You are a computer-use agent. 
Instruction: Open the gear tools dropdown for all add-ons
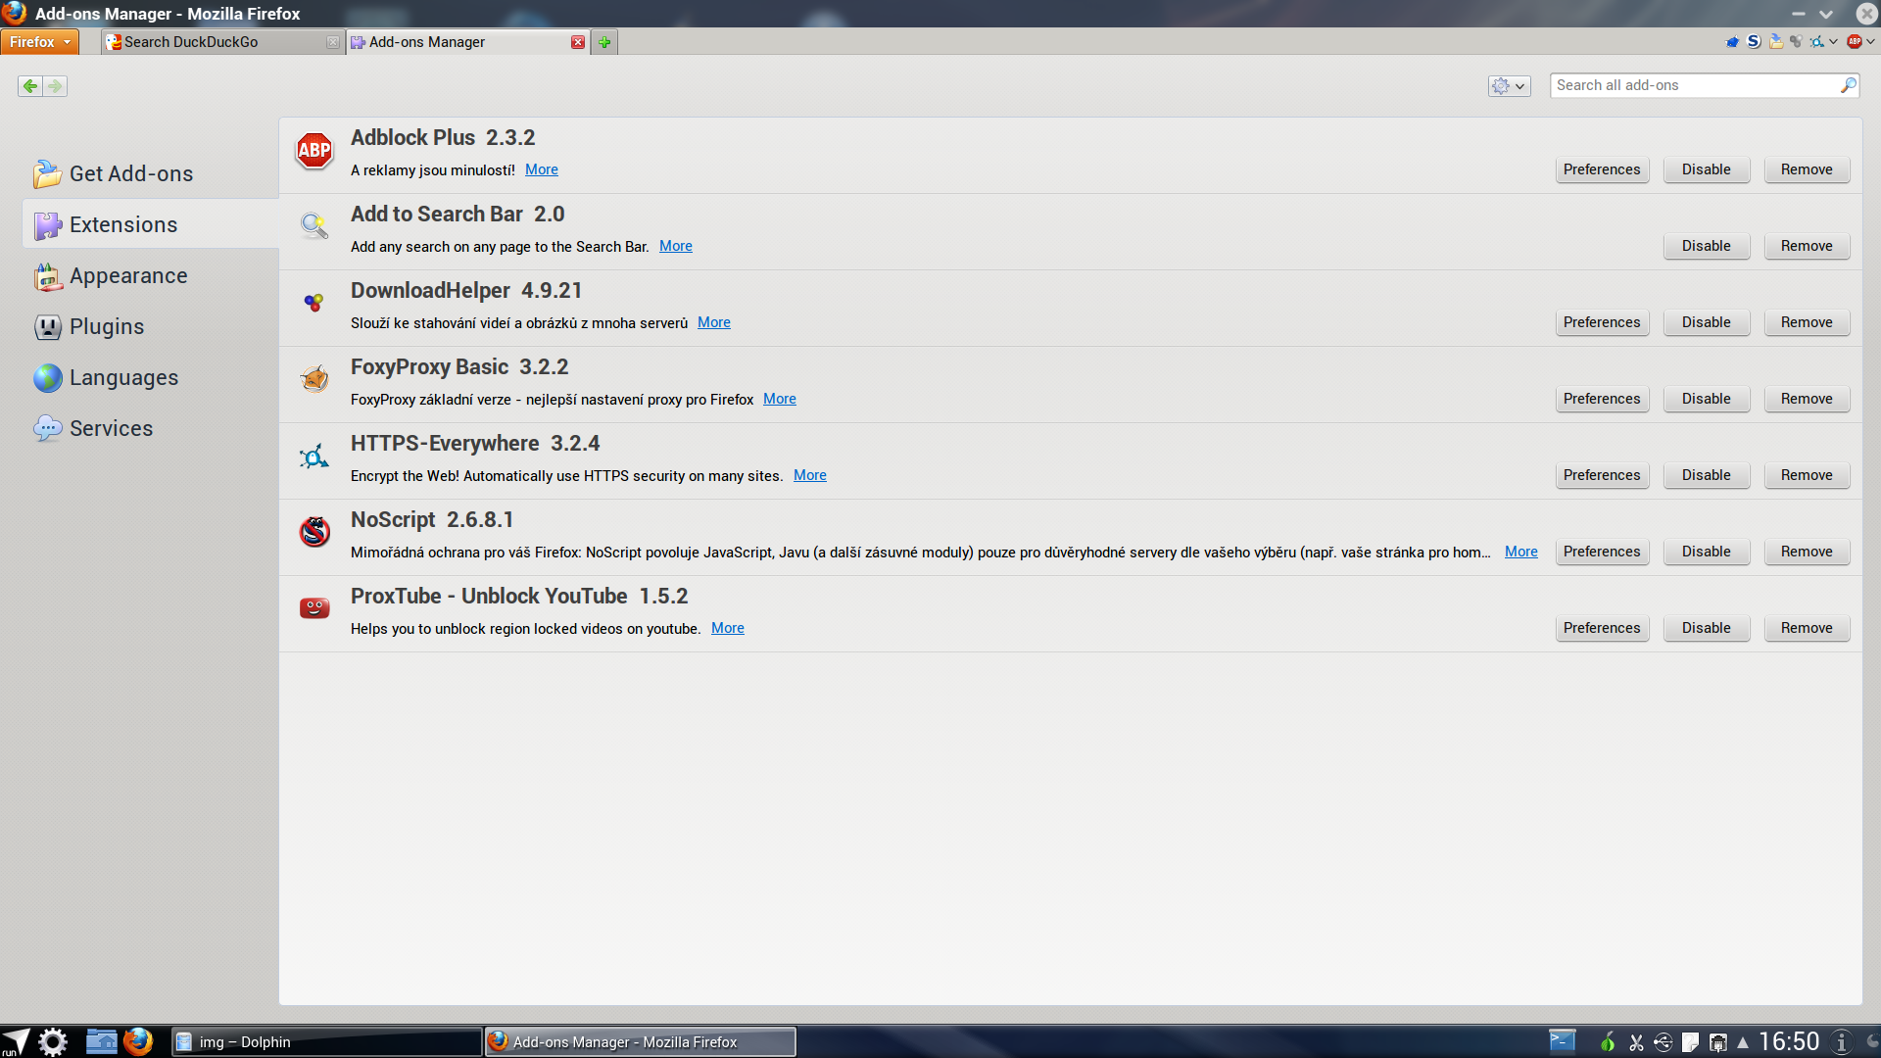[1509, 86]
